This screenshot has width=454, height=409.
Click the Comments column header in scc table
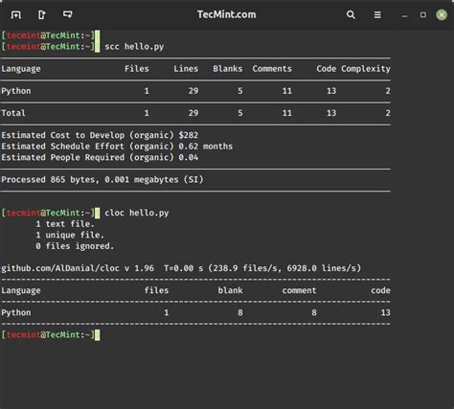point(272,69)
